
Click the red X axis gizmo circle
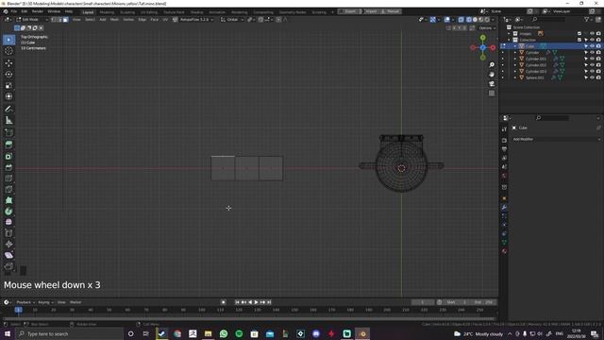pyautogui.click(x=493, y=47)
